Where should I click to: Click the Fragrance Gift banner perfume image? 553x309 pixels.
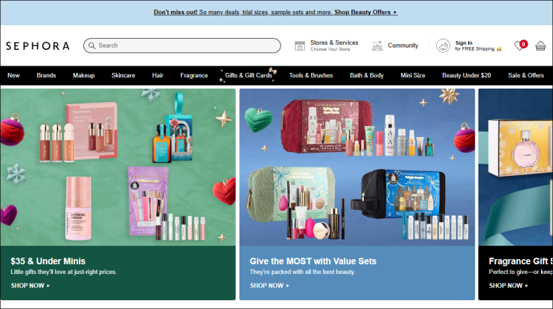[x=516, y=168]
